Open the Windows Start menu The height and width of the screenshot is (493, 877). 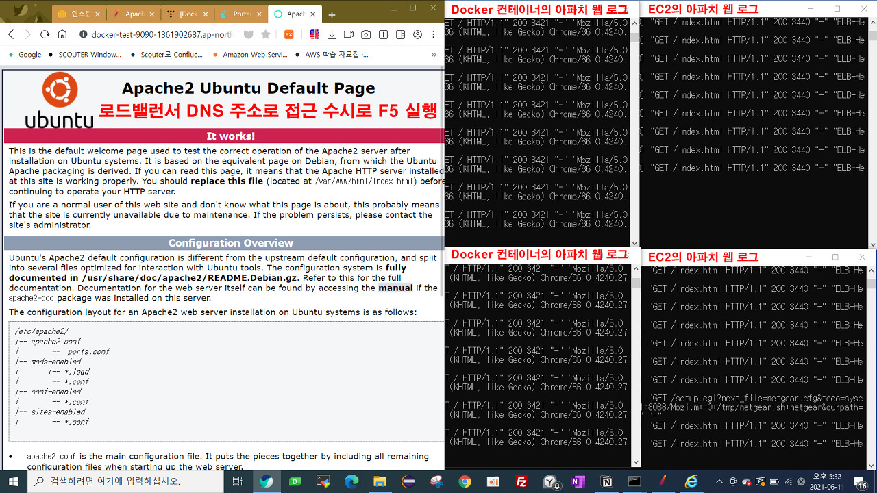tap(14, 481)
